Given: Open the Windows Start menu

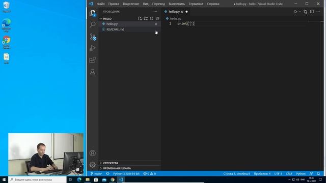Looking at the screenshot, I should 4,179.
